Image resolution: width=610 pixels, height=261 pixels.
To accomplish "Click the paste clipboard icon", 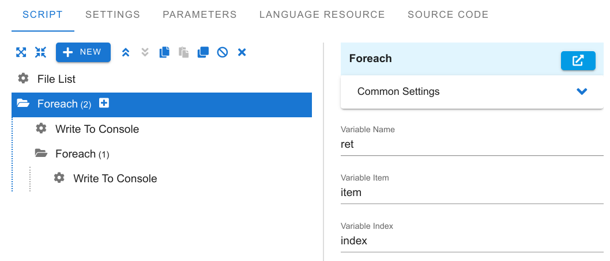I will click(183, 52).
